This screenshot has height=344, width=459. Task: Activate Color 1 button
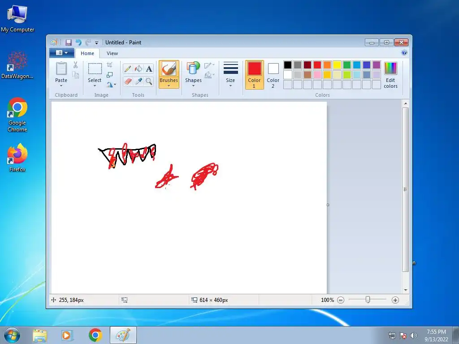click(254, 75)
